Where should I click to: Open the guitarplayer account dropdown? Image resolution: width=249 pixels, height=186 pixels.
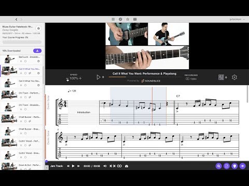point(237,19)
